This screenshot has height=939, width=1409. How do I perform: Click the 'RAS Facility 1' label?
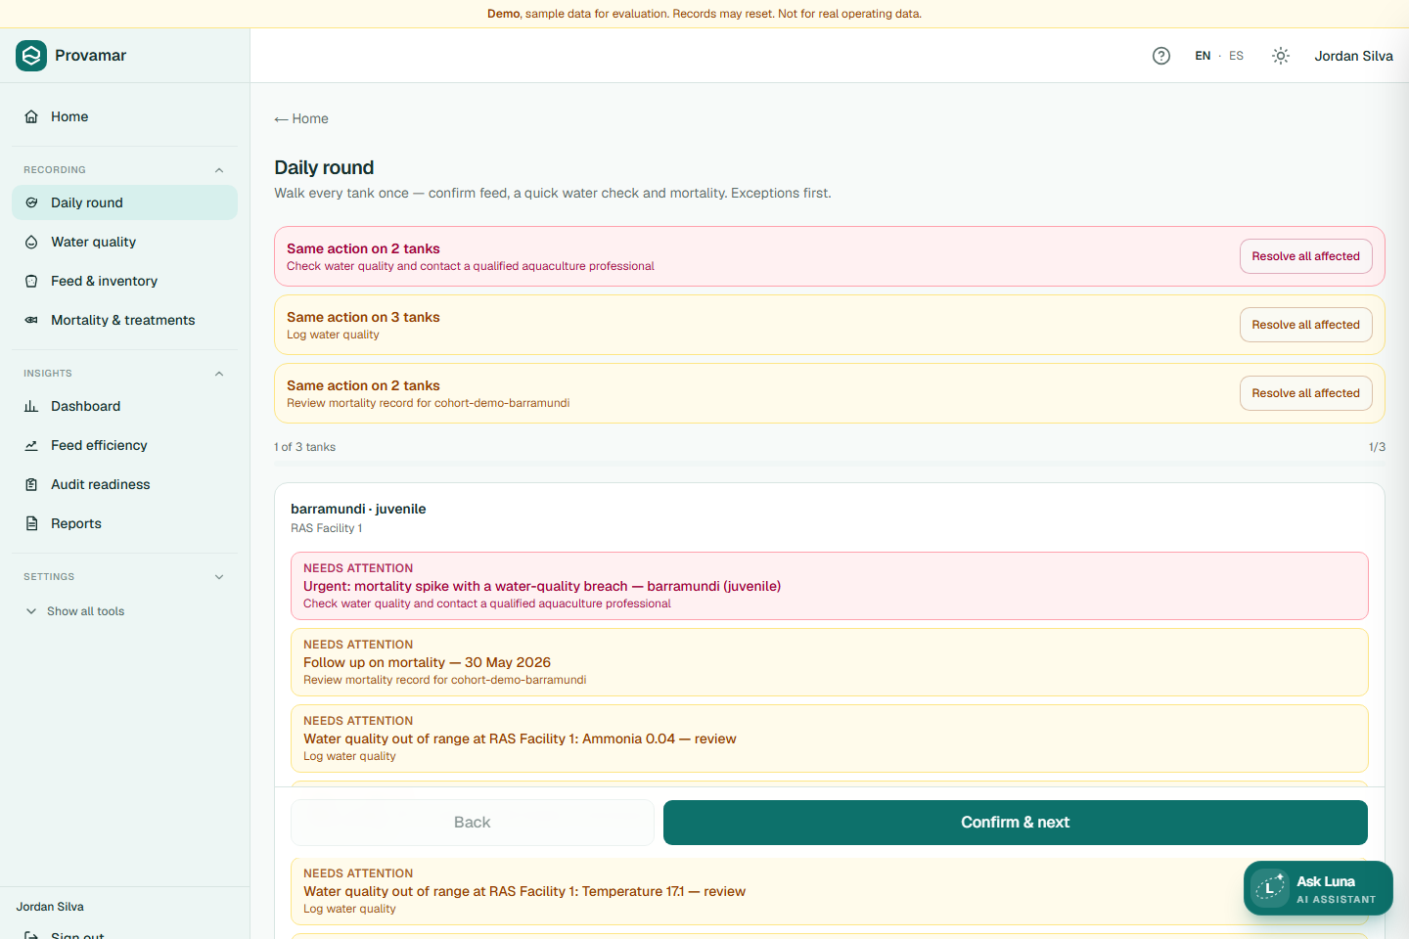[327, 528]
